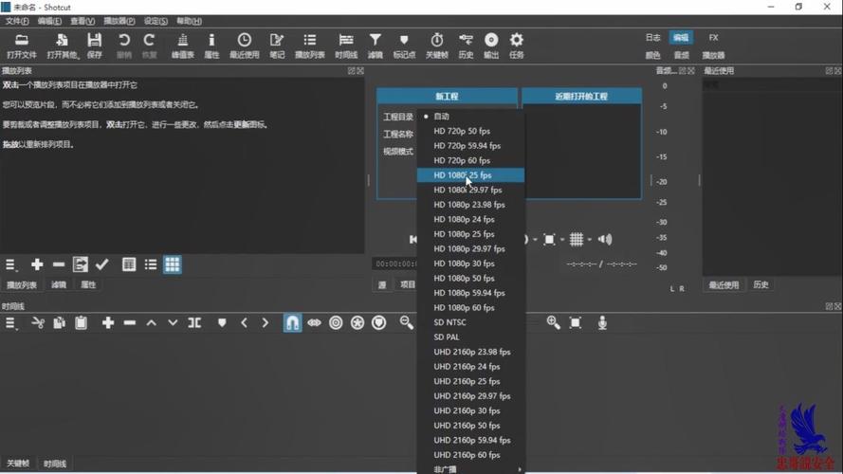Open the History tab in Recent panel
The image size is (843, 474).
point(761,284)
